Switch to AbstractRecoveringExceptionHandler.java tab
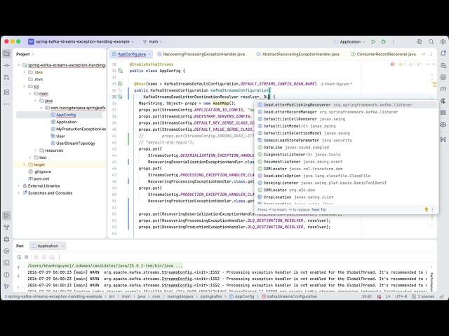449x336 pixels. (297, 55)
